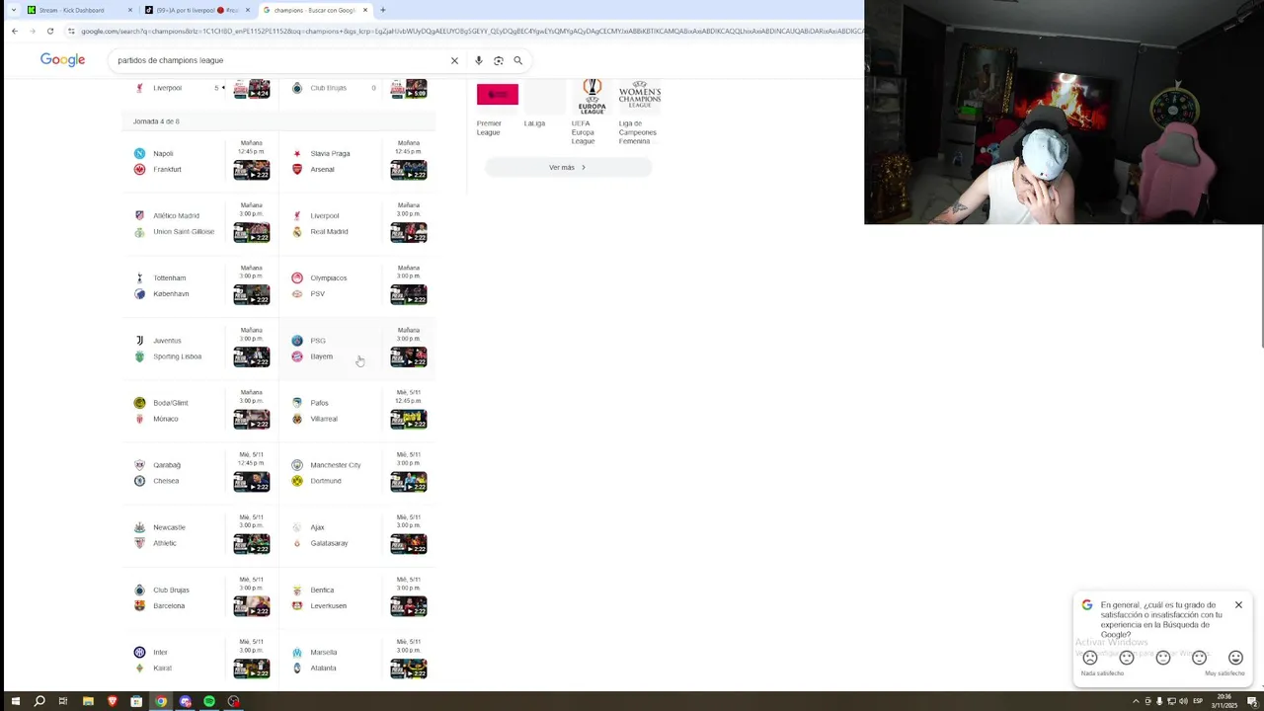
Task: Click the Google logo
Action: (x=62, y=60)
